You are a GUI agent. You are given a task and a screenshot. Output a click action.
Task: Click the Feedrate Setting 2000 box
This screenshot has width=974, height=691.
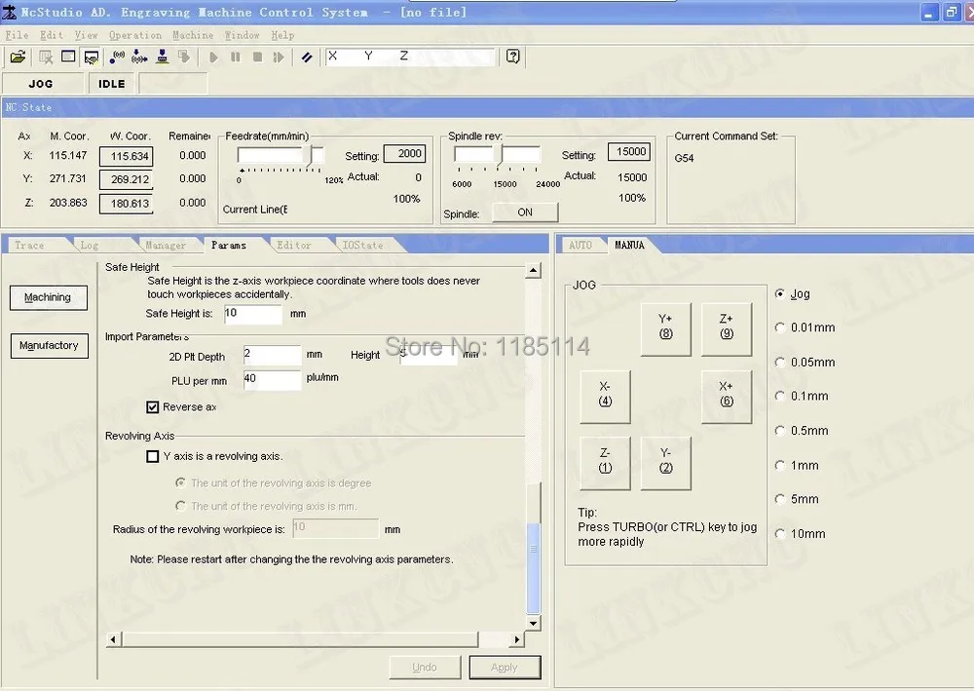(405, 153)
